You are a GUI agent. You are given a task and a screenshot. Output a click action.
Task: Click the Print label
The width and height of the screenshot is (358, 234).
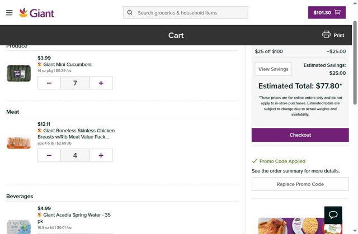338,35
